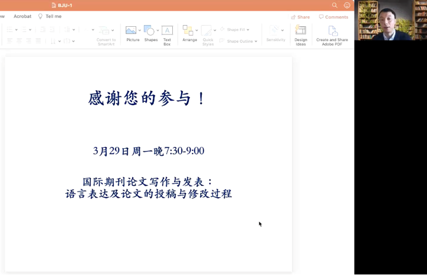Viewport: 427px width, 275px height.
Task: Click the text direction icon
Action: (53, 41)
